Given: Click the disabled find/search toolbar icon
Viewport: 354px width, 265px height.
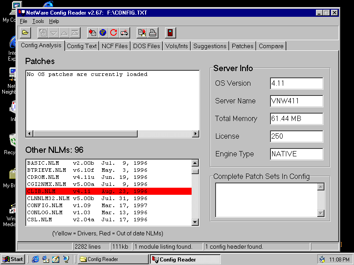Looking at the screenshot, I should click(x=43, y=33).
